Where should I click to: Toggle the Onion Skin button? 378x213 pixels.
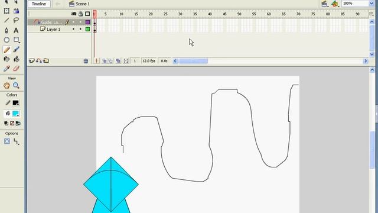(x=105, y=61)
